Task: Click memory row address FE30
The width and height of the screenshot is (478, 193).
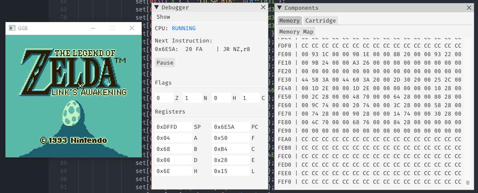Action: (285, 80)
